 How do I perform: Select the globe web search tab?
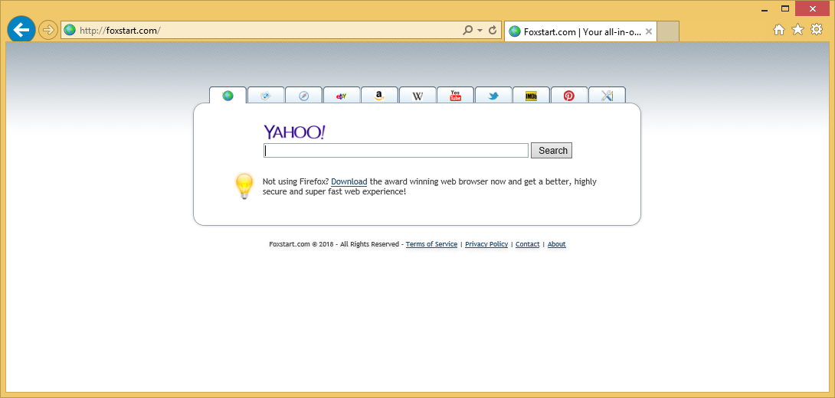pyautogui.click(x=228, y=96)
